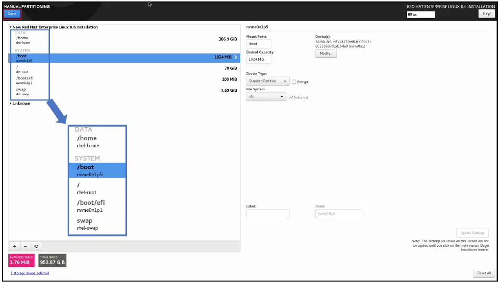Click the chevron arrow on /boot row

click(236, 57)
